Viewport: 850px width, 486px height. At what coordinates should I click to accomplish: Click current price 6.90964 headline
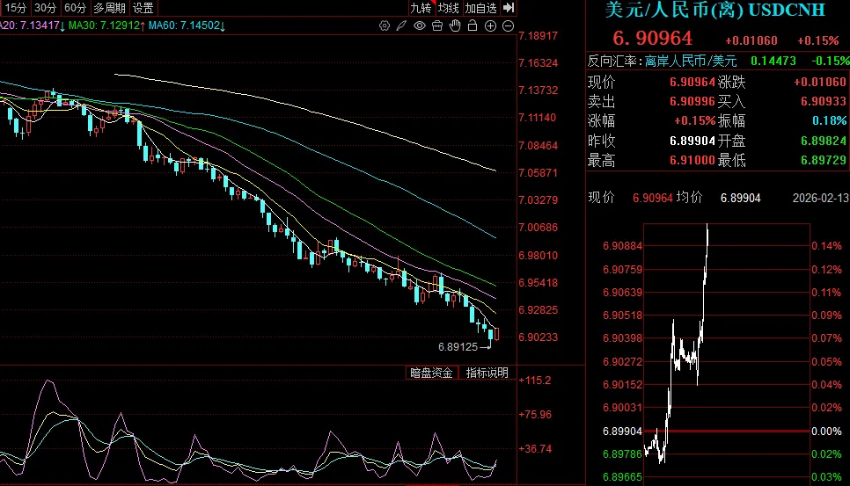coord(653,38)
